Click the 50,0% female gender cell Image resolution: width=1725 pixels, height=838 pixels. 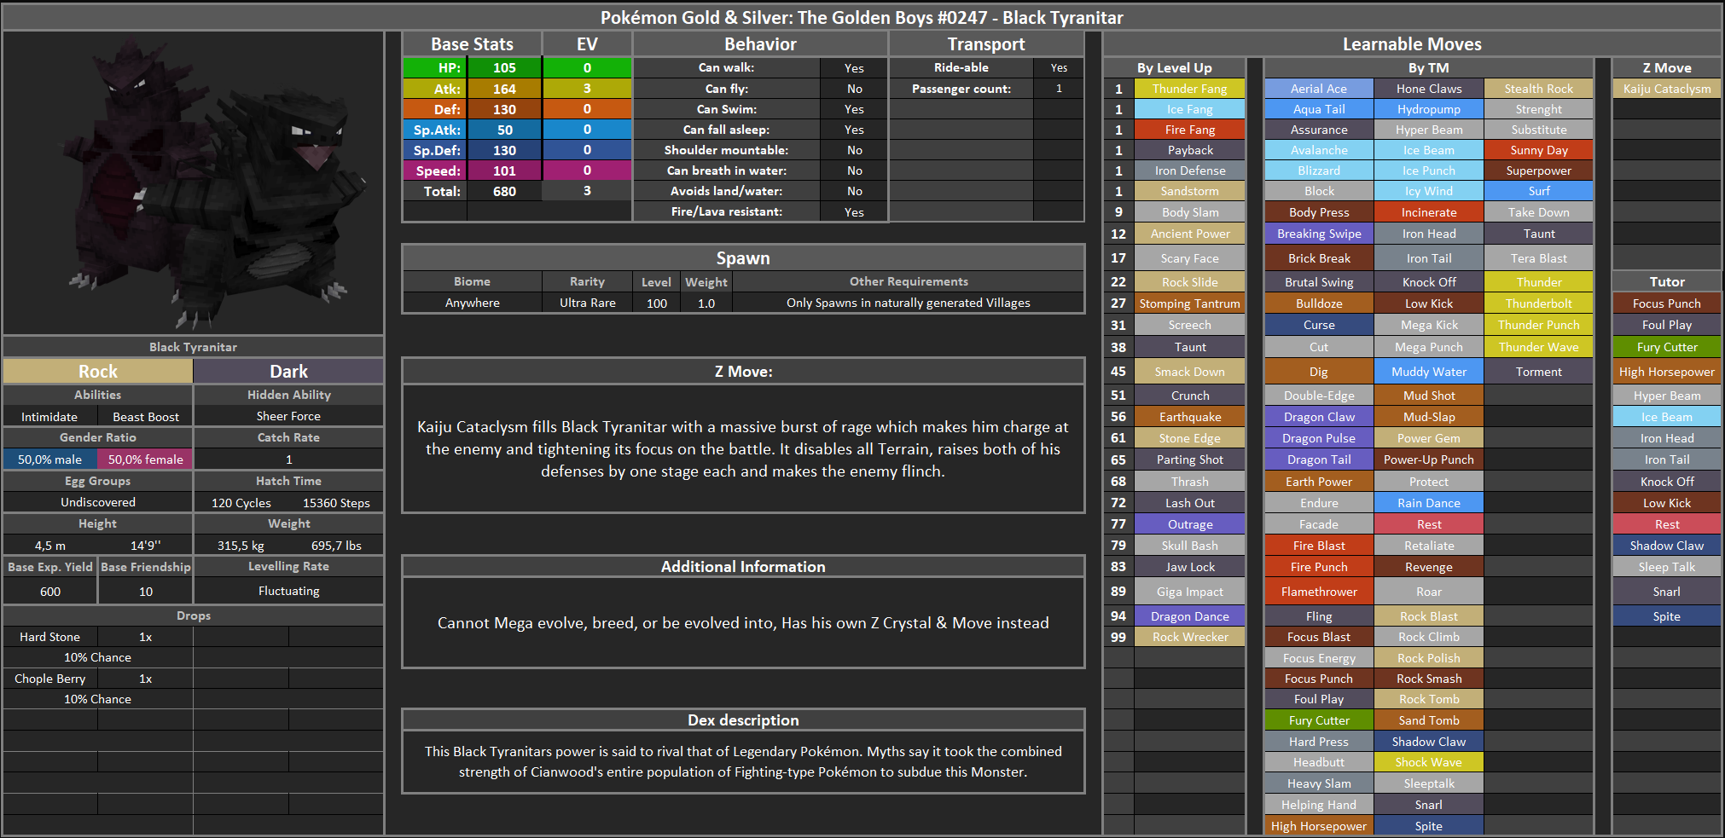[146, 459]
